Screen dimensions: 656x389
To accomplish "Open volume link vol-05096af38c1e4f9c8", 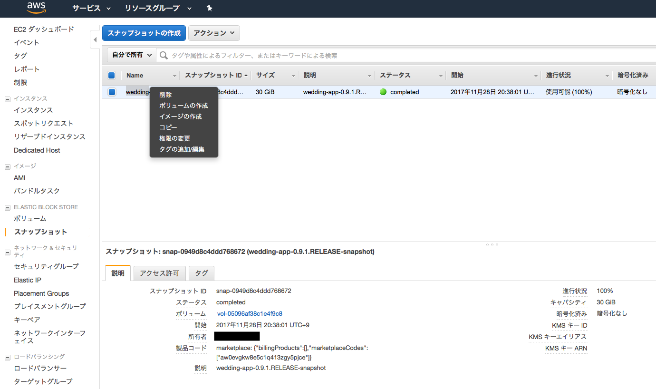I will [x=250, y=314].
